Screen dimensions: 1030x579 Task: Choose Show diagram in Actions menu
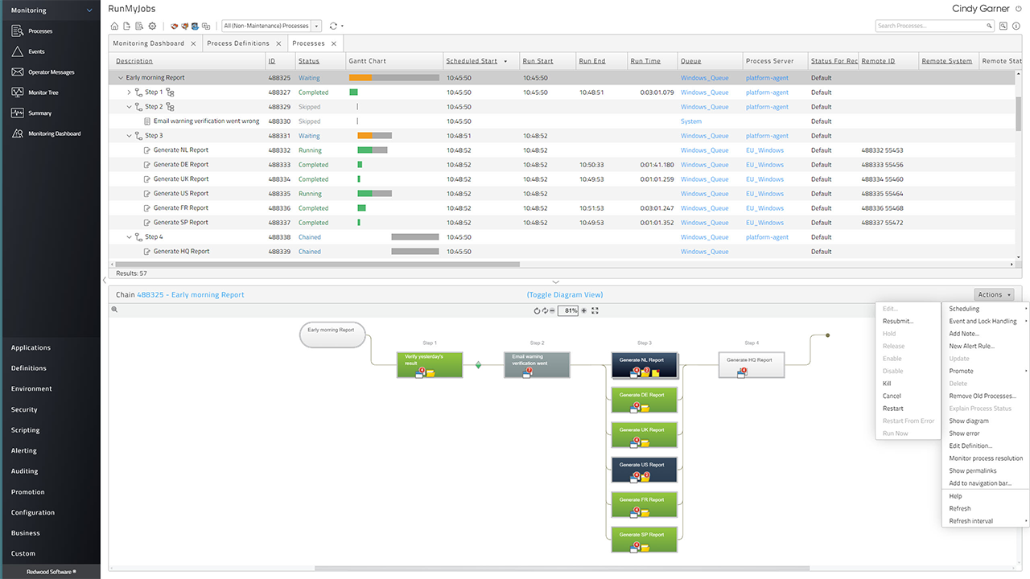click(968, 421)
